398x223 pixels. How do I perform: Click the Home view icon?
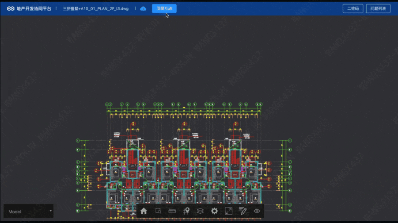coord(144,211)
